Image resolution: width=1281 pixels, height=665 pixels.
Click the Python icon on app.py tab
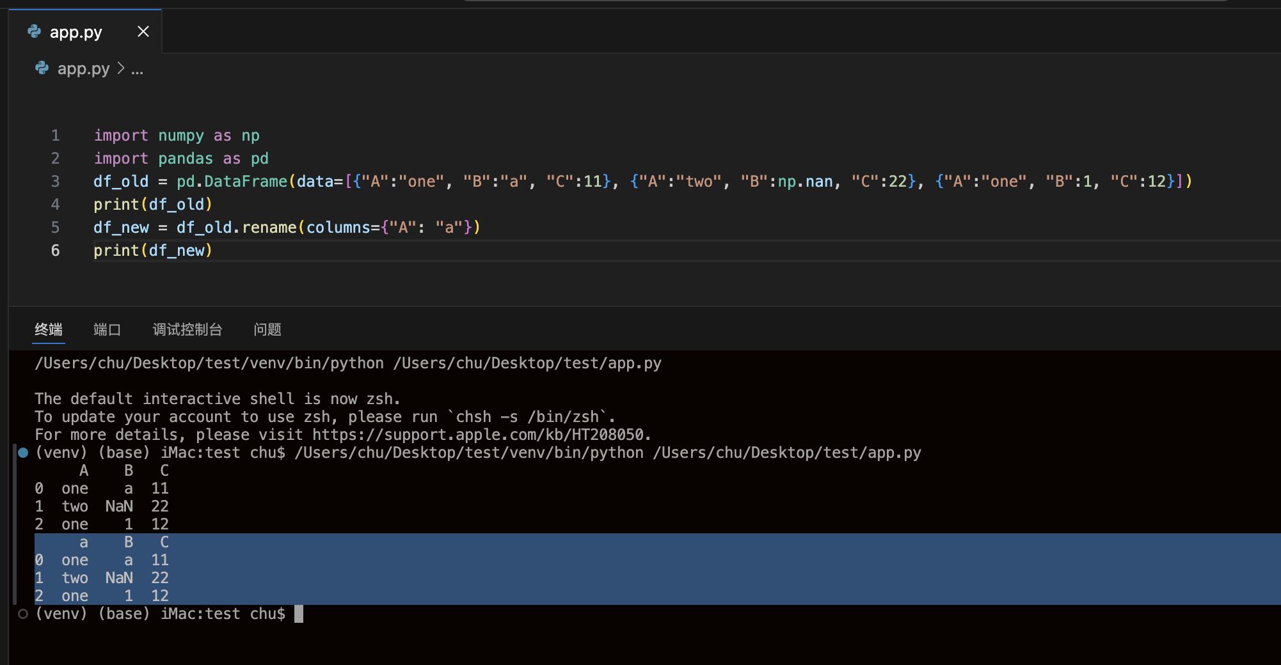[x=35, y=31]
